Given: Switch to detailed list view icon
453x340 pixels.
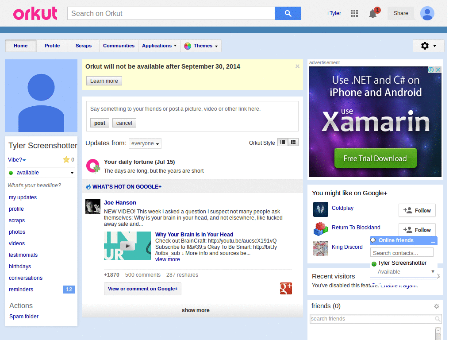Looking at the screenshot, I should coord(293,142).
